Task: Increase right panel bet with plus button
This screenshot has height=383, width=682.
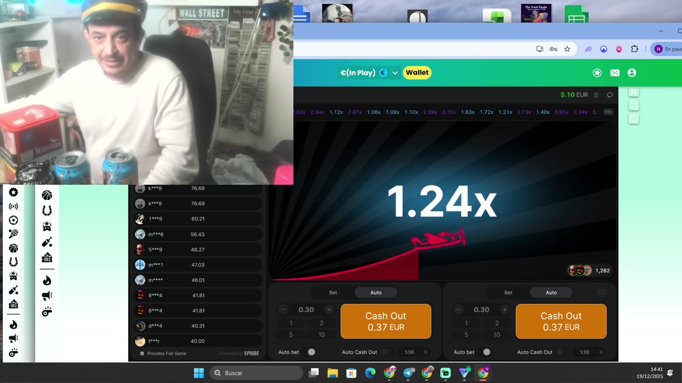Action: (505, 310)
